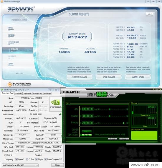The image size is (162, 168).
Task: Select RESULTS in 3DMark sidebar
Action: pyautogui.click(x=17, y=50)
